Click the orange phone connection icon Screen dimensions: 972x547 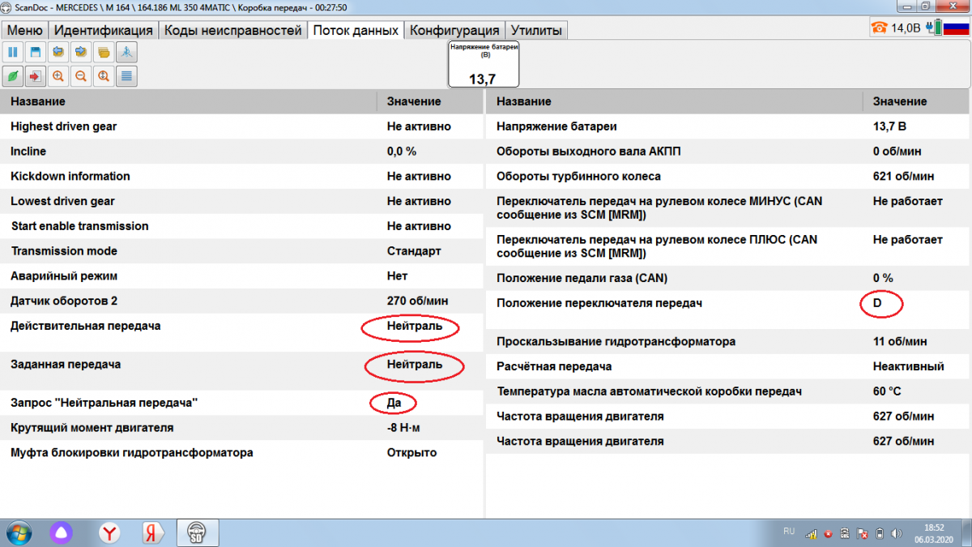pos(879,28)
